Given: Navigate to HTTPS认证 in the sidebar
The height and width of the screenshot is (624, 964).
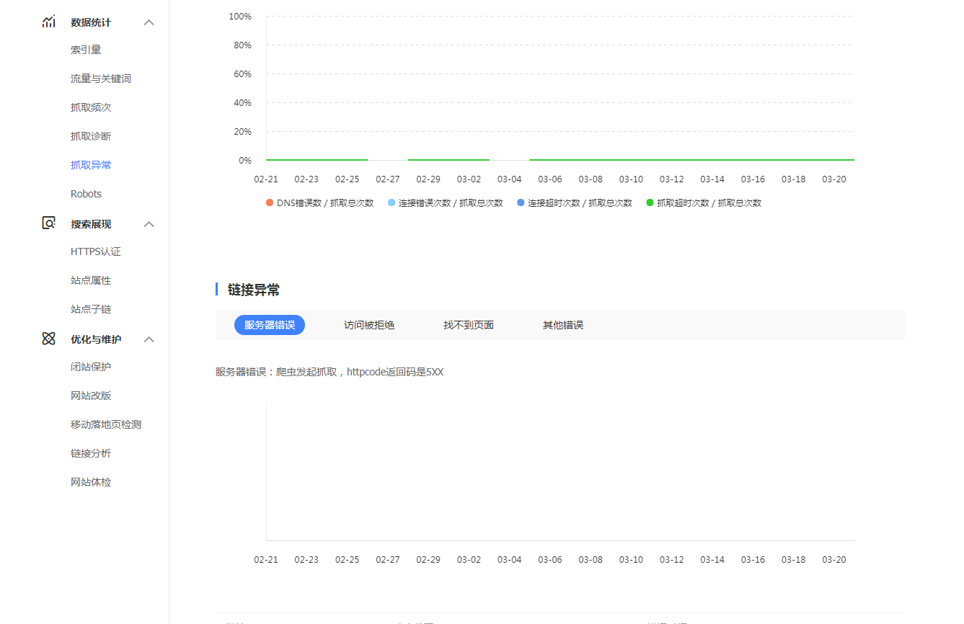Looking at the screenshot, I should coord(96,251).
